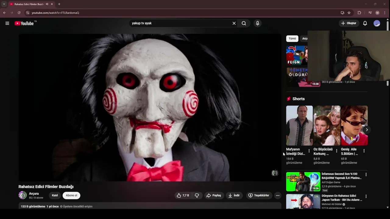The height and width of the screenshot is (219, 390).
Task: View site information icon in address bar
Action: [27, 13]
